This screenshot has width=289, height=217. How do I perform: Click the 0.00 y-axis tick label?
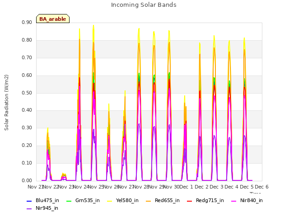27,180
